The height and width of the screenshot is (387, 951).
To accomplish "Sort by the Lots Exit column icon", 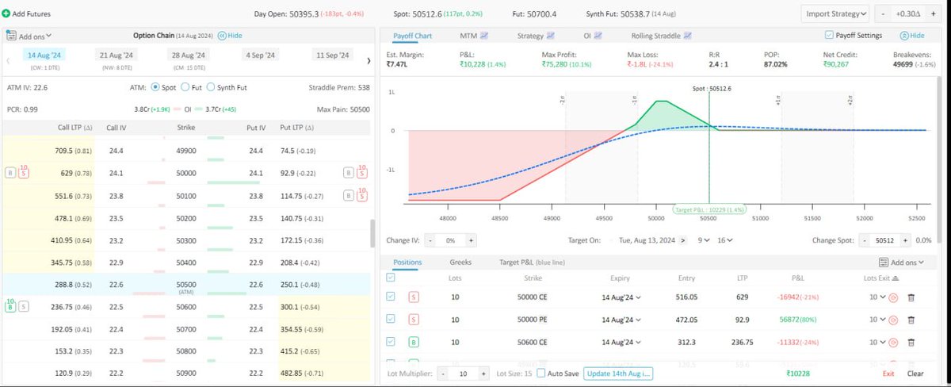I will pos(896,278).
